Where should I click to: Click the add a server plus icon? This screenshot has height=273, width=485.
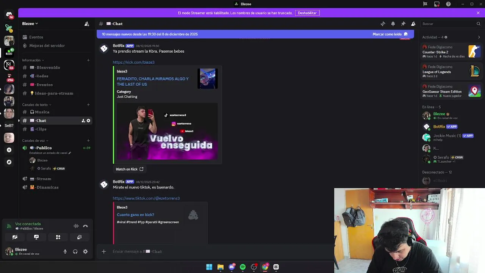coord(9,150)
